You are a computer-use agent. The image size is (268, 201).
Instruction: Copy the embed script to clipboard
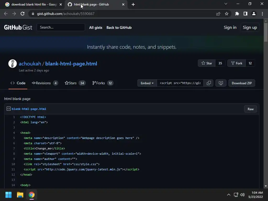click(209, 83)
